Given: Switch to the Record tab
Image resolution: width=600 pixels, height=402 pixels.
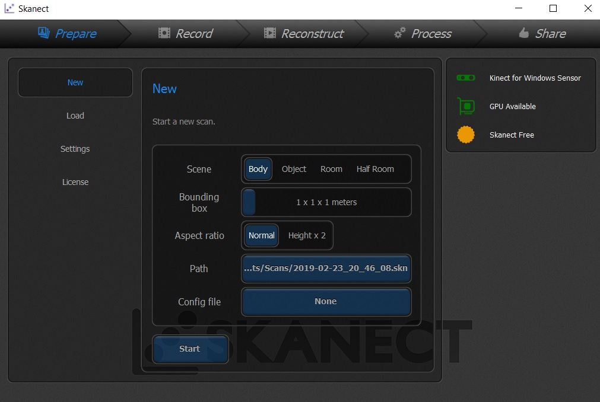Looking at the screenshot, I should pyautogui.click(x=186, y=34).
